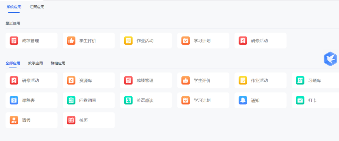
Task: Click 成绩管理 icon in the 全部应用 list
Action: [x=128, y=81]
